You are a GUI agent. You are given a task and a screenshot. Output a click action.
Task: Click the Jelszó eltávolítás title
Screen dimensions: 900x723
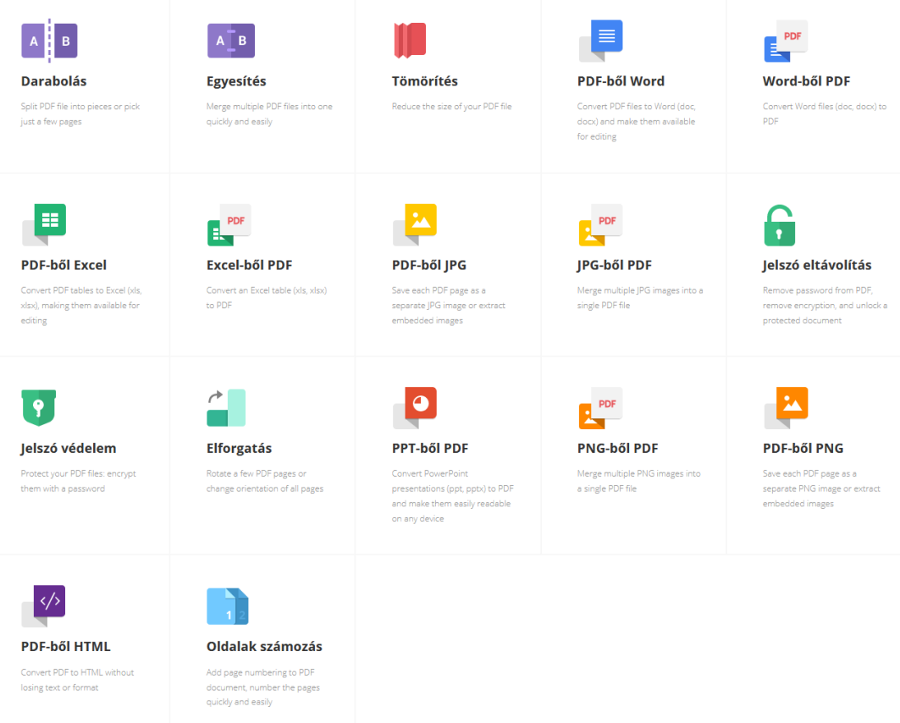coord(816,265)
